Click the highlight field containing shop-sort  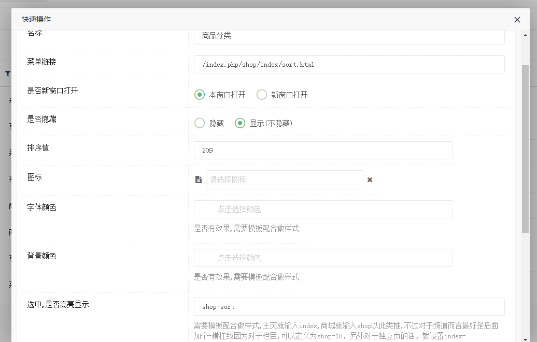(349, 307)
